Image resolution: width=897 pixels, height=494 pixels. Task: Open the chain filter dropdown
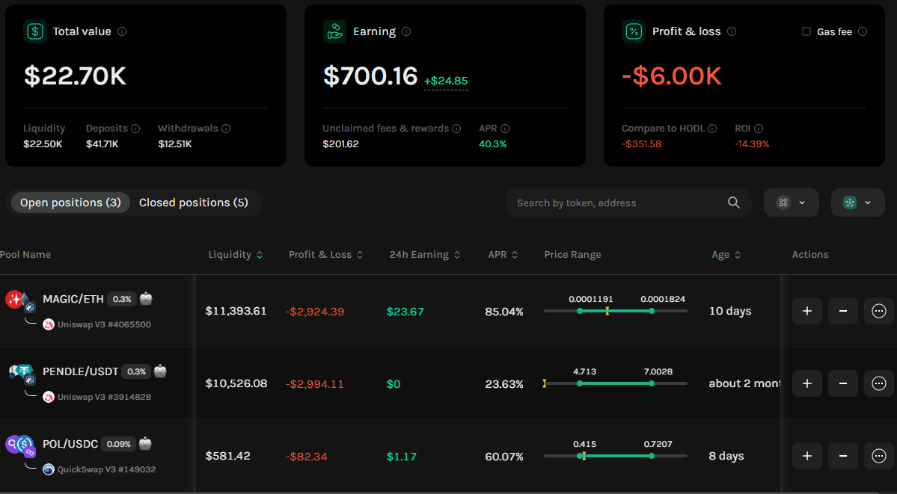coord(857,203)
